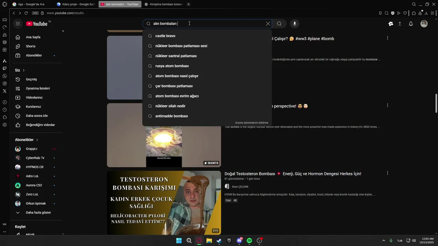Click 'Arama tahminlerini bildirme' link
Viewport: 438px width, 246px height.
pyautogui.click(x=252, y=123)
